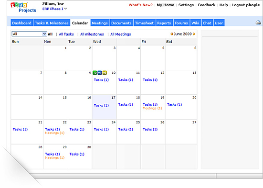Screen dimensions: 263x188
Task: Select the bold All filter text
Action: click(50, 34)
